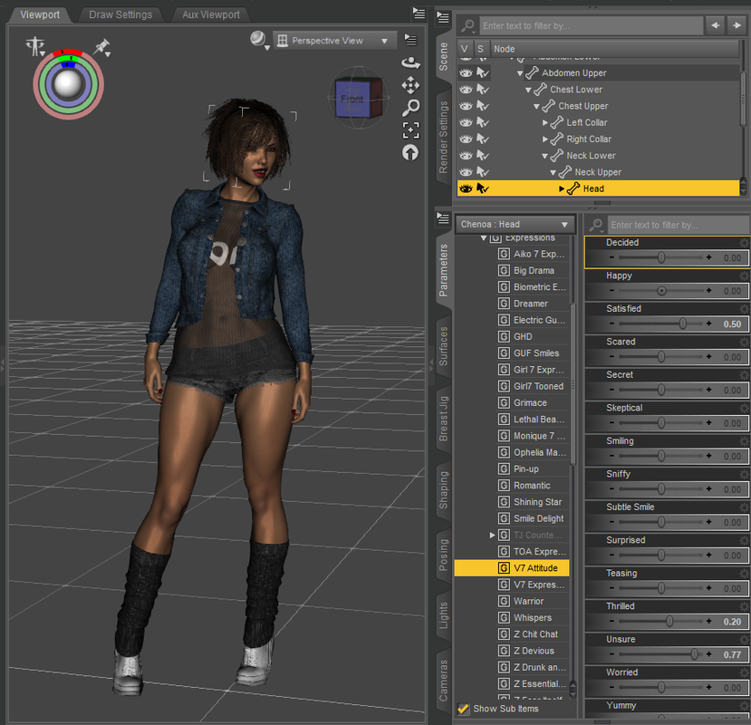Open the Chenoa : Head selection dropdown
This screenshot has width=751, height=725.
(x=515, y=224)
